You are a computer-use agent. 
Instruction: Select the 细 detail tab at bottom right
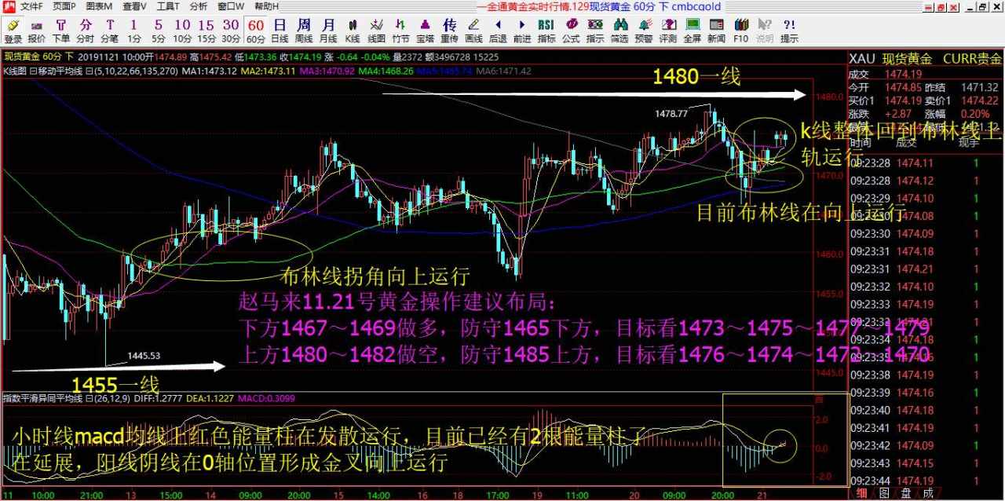tap(863, 494)
